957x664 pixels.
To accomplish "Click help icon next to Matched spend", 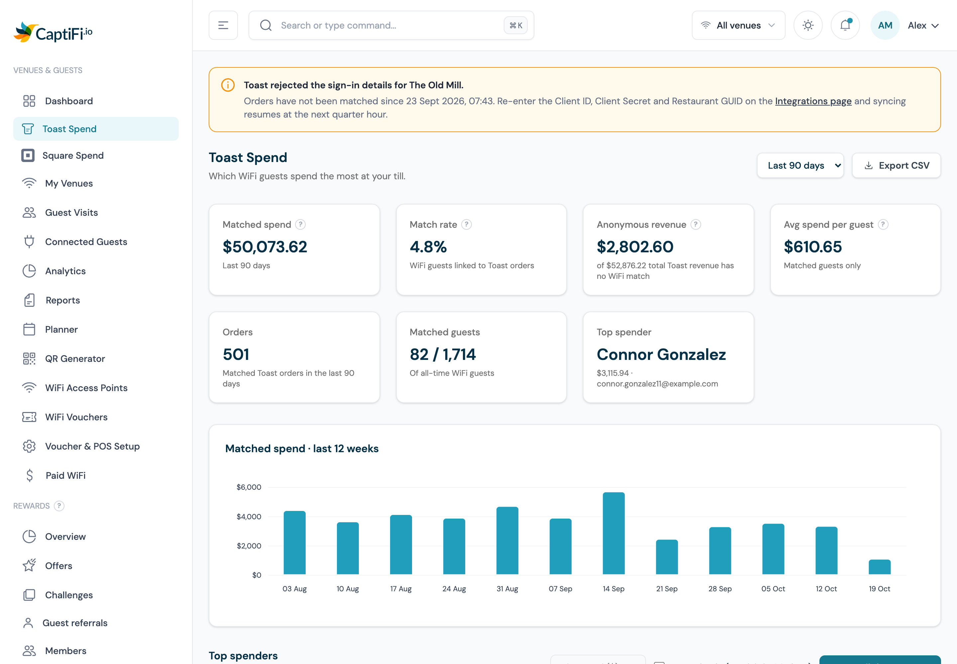I will [x=300, y=225].
